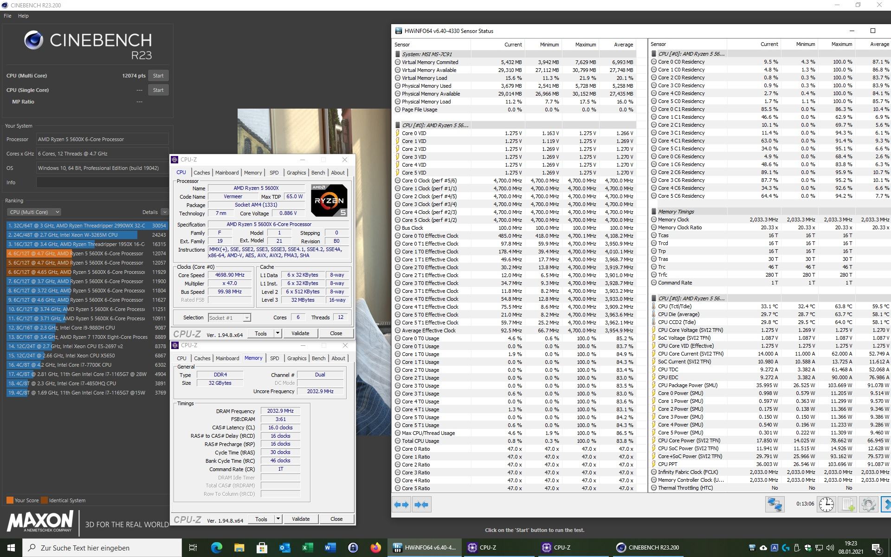This screenshot has height=557, width=891.
Task: Click volume speaker icon in system tray
Action: tap(830, 548)
